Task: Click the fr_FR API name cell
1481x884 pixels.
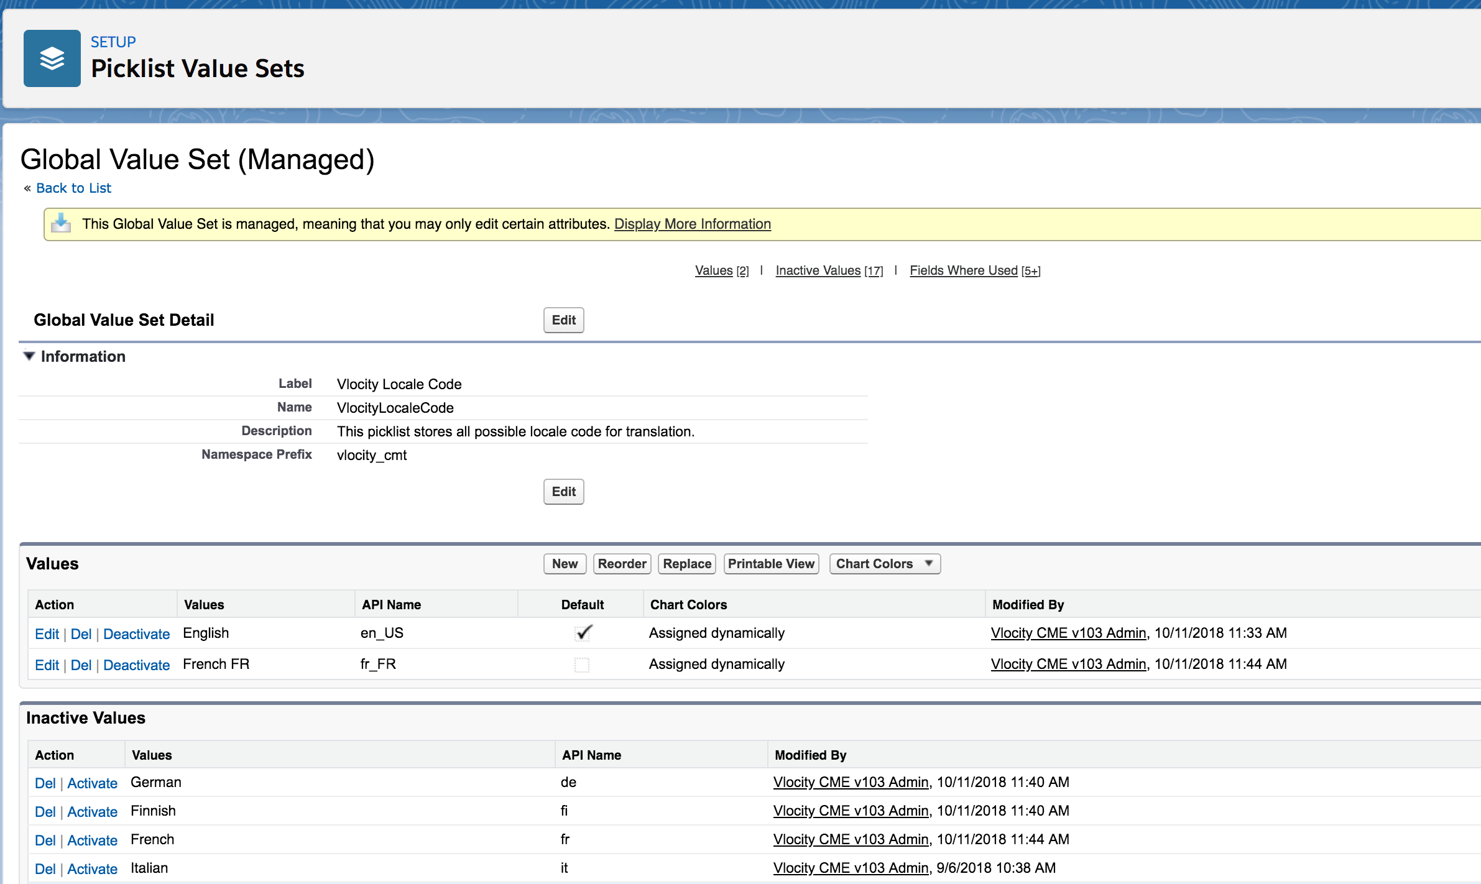Action: [378, 664]
